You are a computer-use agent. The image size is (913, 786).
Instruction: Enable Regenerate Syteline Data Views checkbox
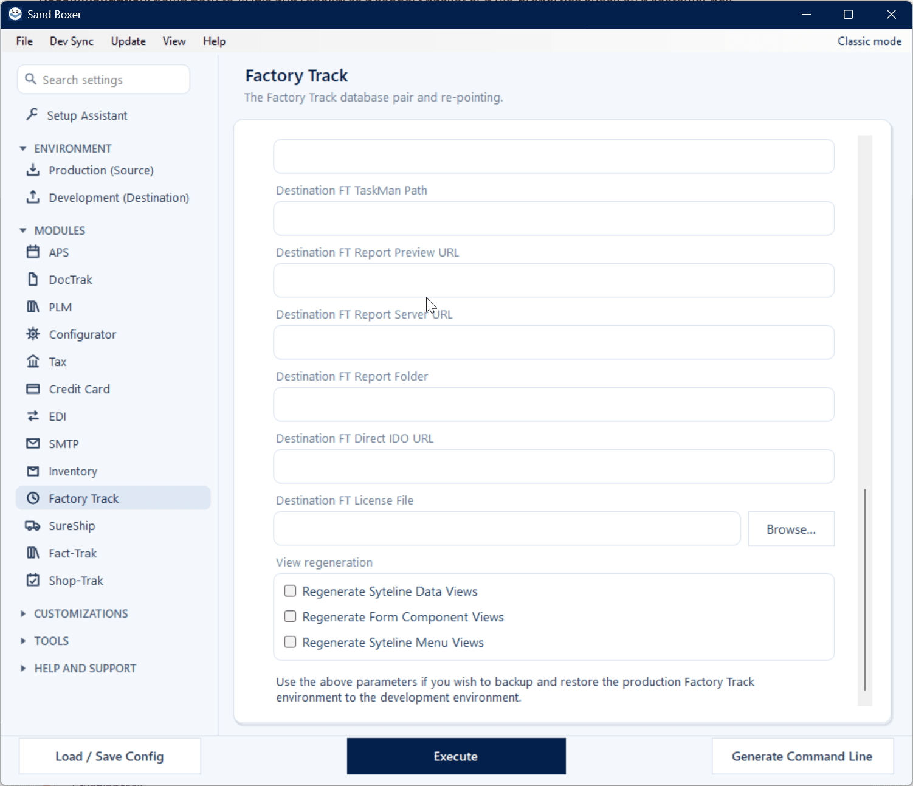point(291,591)
